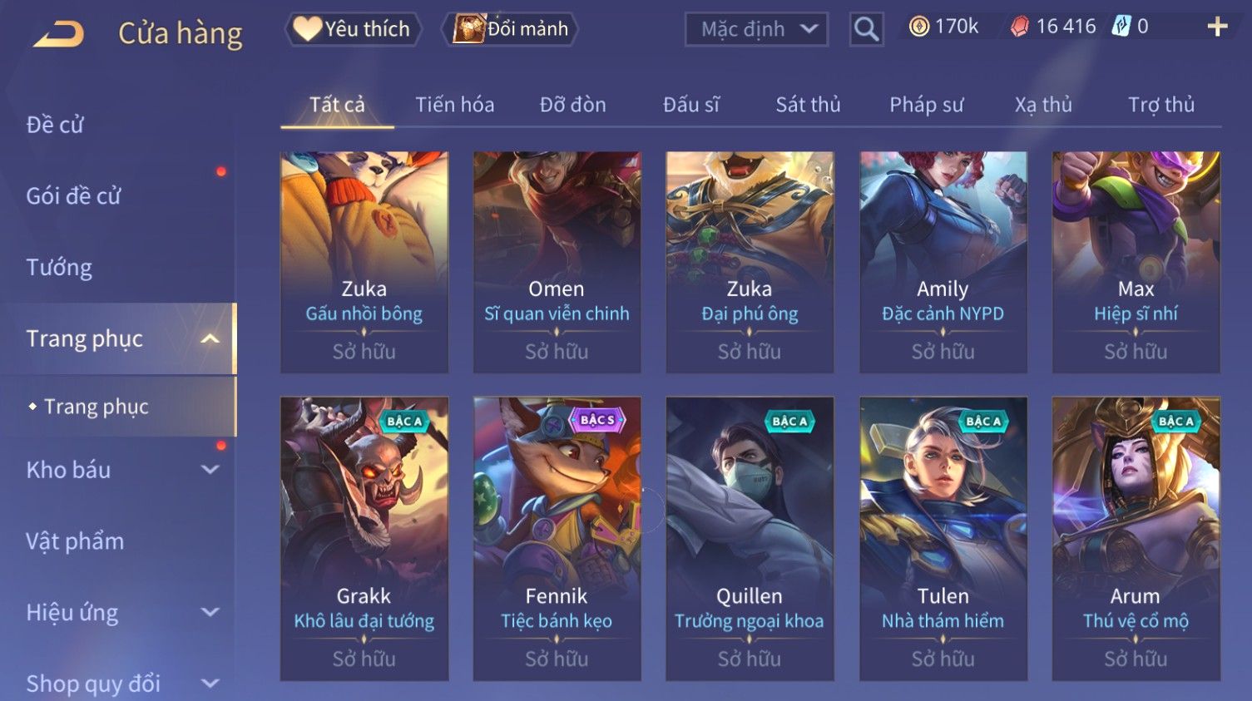Click the Đổi mảnh chest icon
The height and width of the screenshot is (701, 1252).
(468, 29)
